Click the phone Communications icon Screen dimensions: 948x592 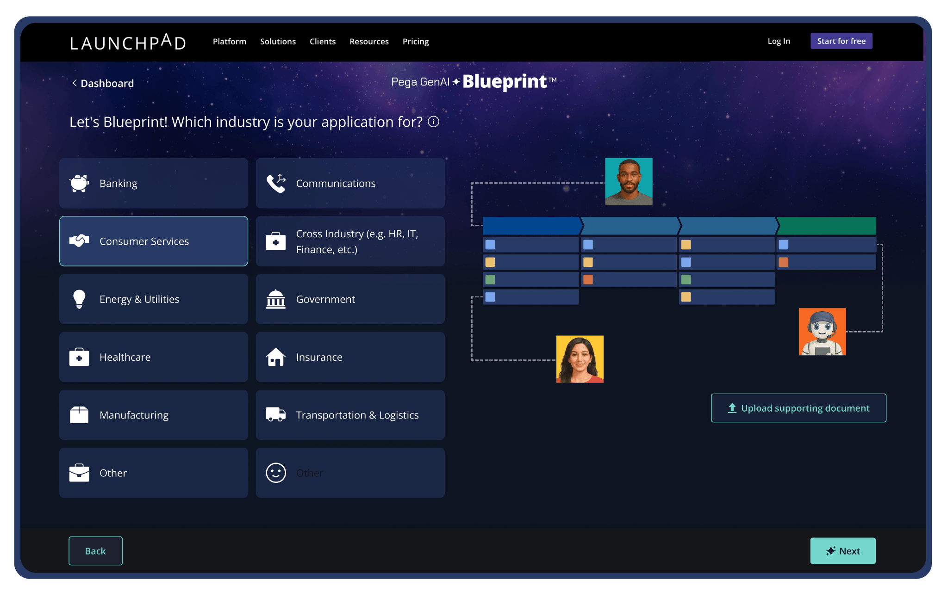pos(276,183)
